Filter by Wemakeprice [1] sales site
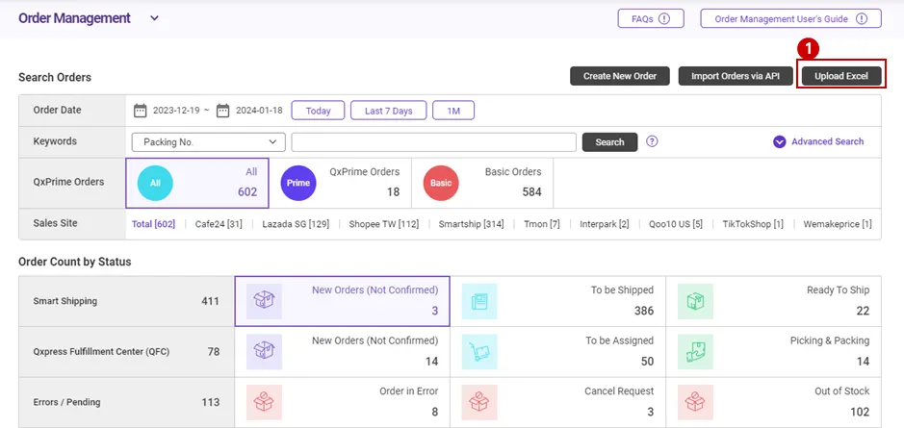Image resolution: width=904 pixels, height=428 pixels. coord(838,224)
